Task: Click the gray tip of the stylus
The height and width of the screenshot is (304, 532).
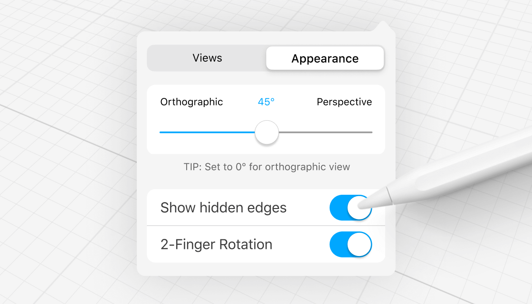Action: 375,200
